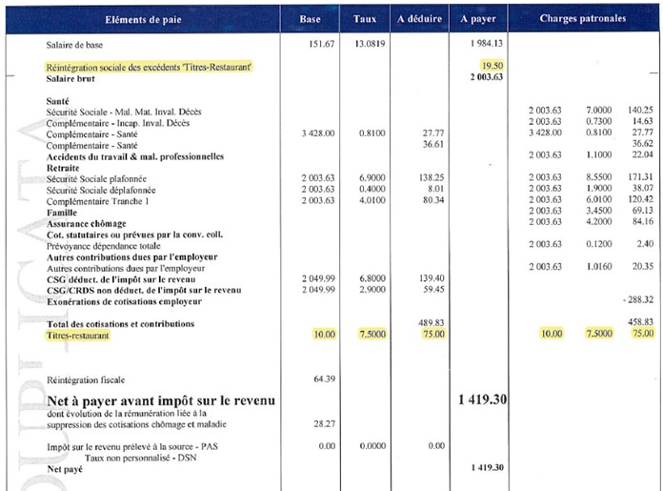This screenshot has width=663, height=491.
Task: Select the "Prévoyance dépendance totale" label
Action: tap(104, 246)
